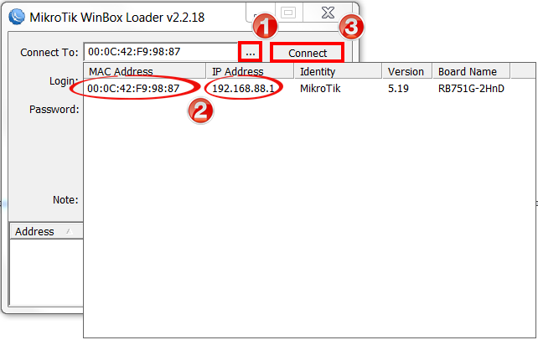Select MAC address 00:0C:42:F9:98:87 in the list
Screen dimensions: 538x340
tap(133, 89)
